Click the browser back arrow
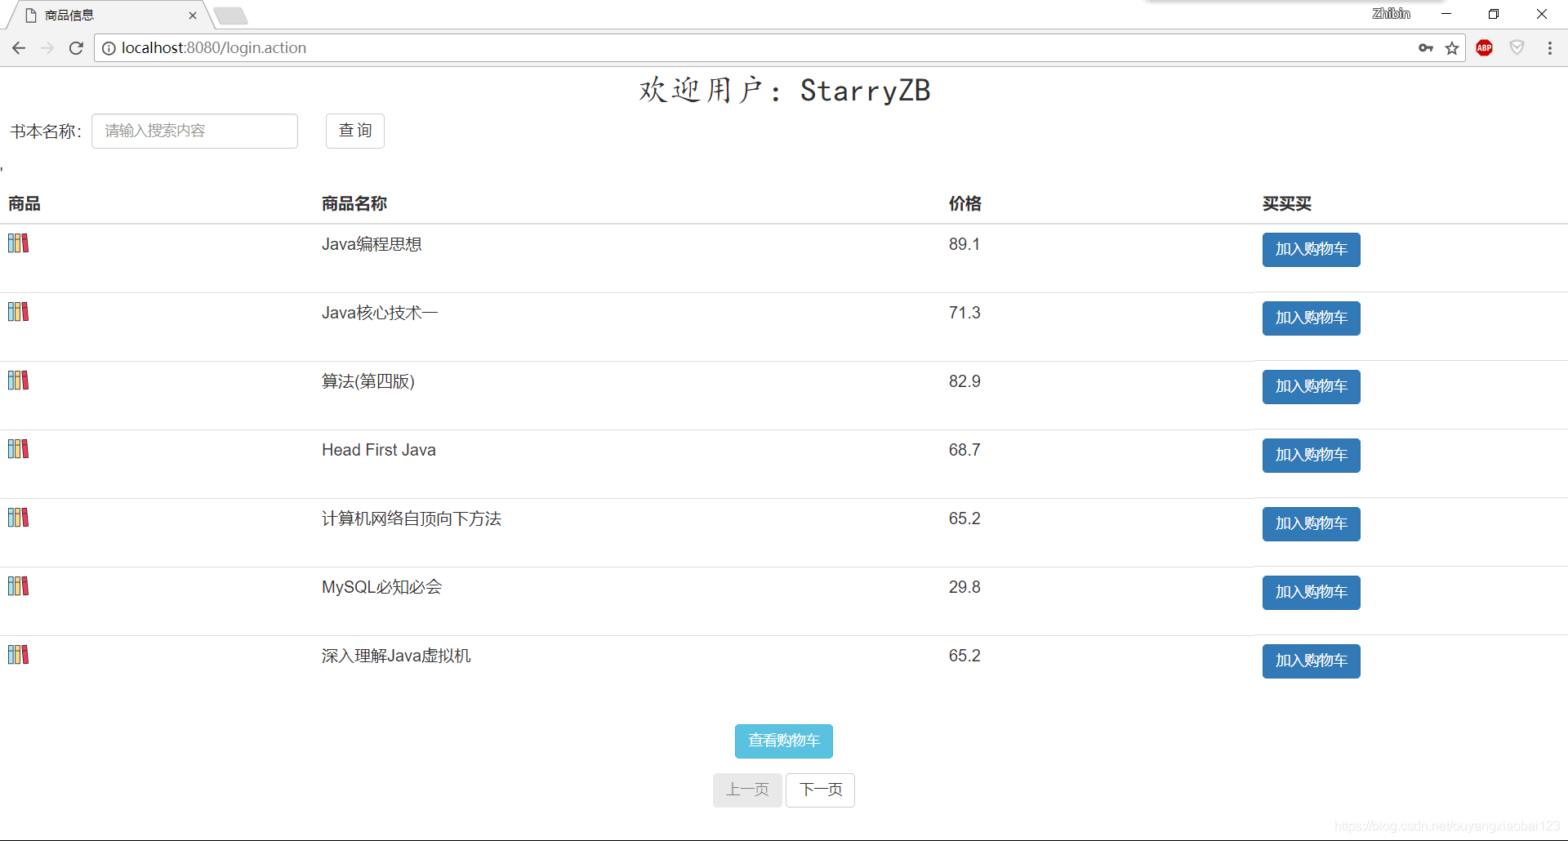 [x=19, y=48]
